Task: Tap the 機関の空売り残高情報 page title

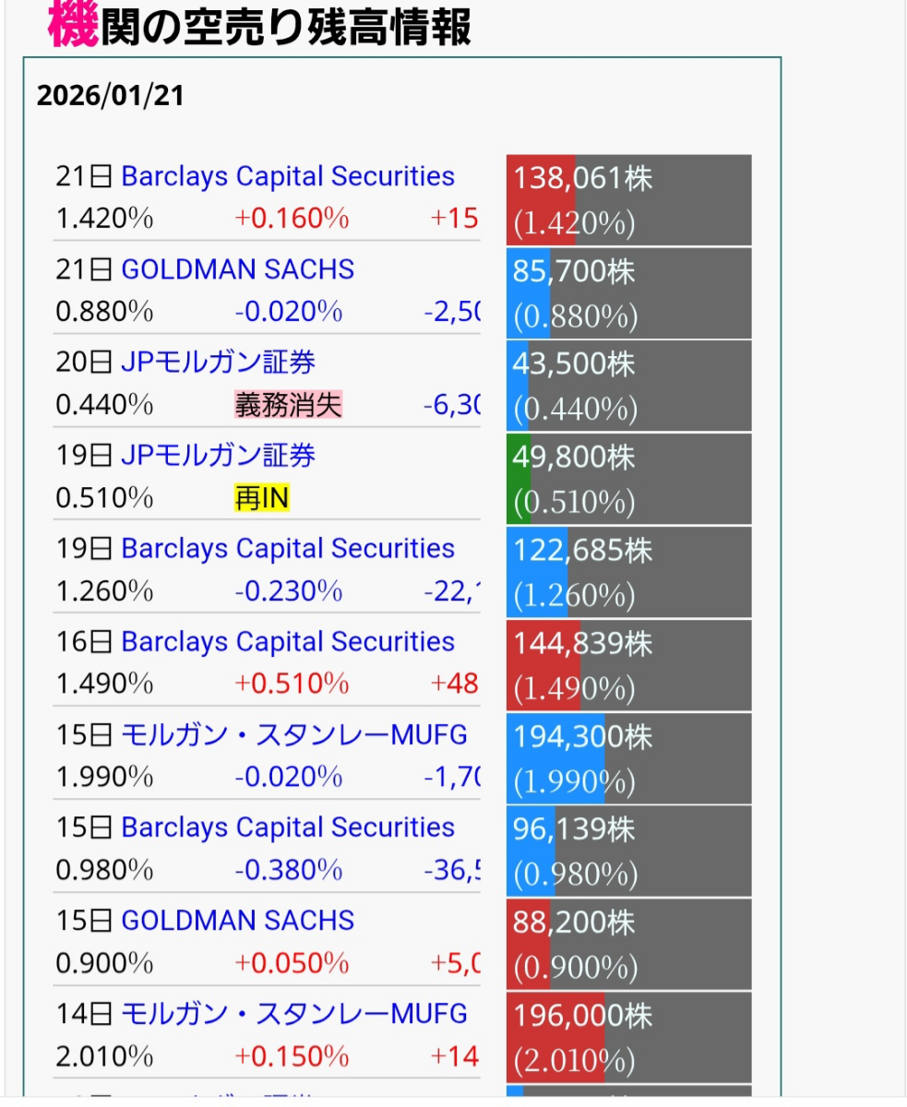Action: (x=259, y=28)
